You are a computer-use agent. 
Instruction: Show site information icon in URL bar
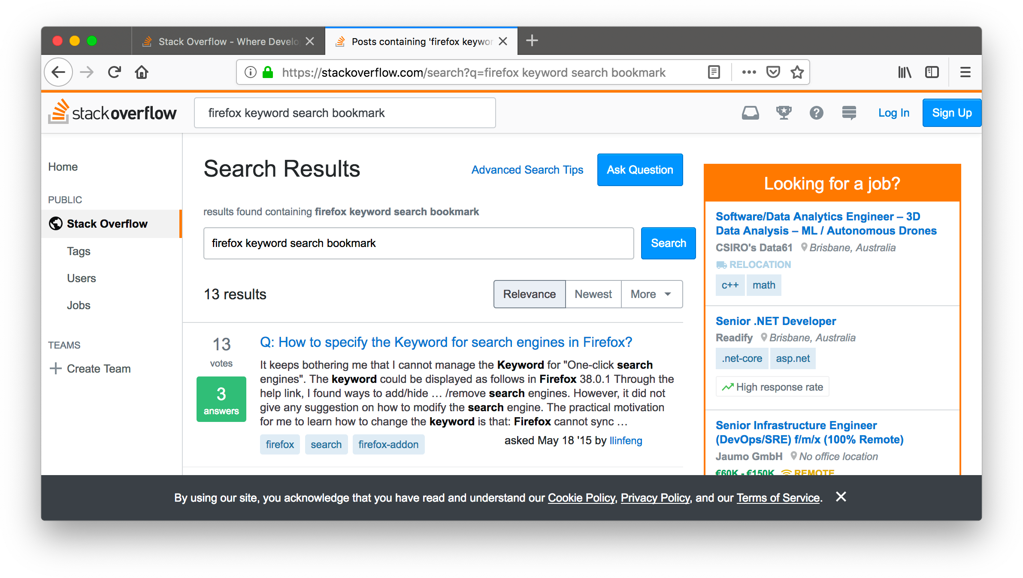[251, 72]
